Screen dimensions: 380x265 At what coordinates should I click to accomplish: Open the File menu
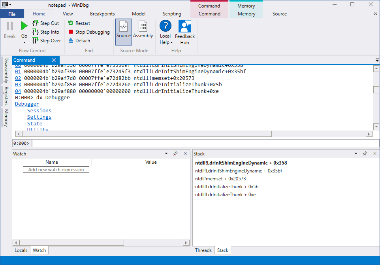[x=12, y=14]
